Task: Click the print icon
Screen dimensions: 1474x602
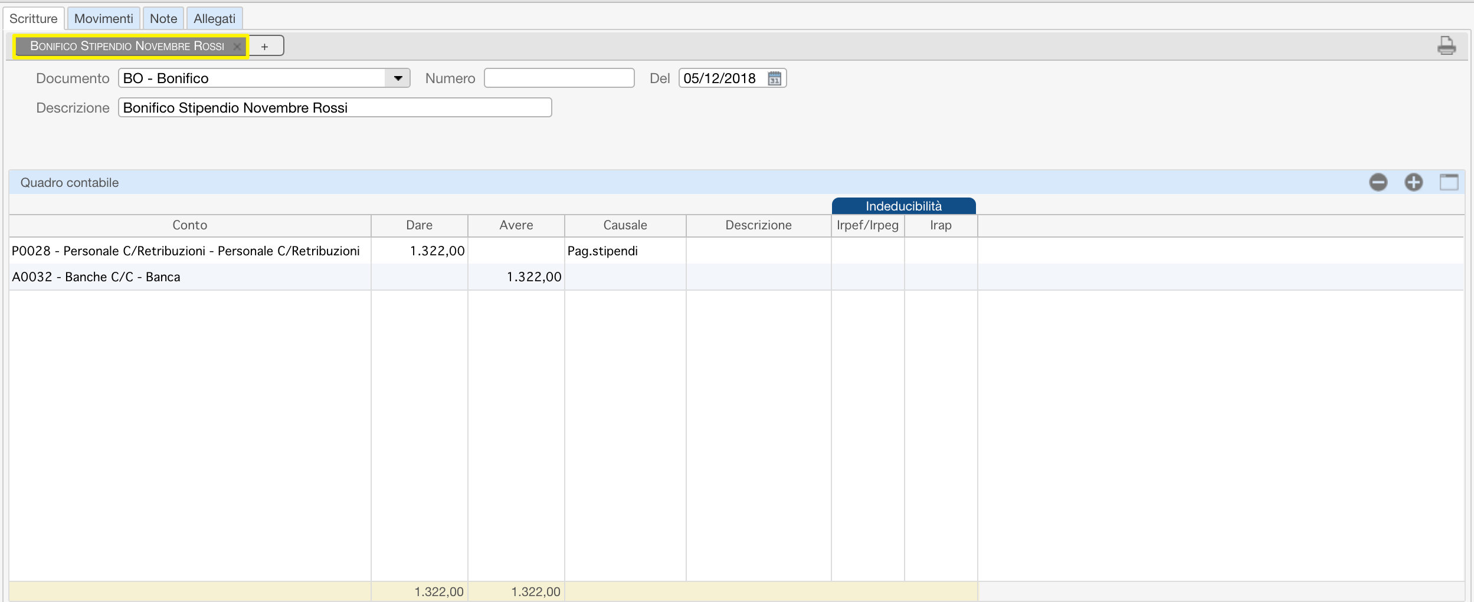Action: pos(1446,45)
